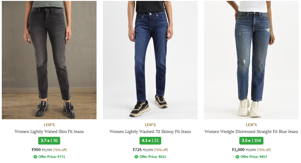The image size is (301, 163).
Task: Click the Women Lightly Wahed Slim Fit Jeans title
Action: tap(49, 131)
